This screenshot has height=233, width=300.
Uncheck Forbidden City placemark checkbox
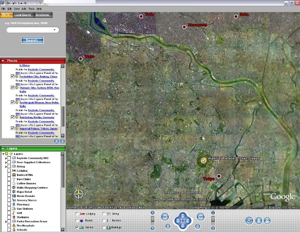pos(12,77)
